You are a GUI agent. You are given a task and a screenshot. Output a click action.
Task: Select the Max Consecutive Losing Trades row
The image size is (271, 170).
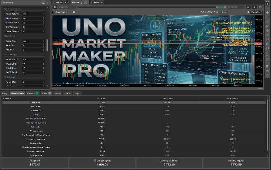click(134, 147)
